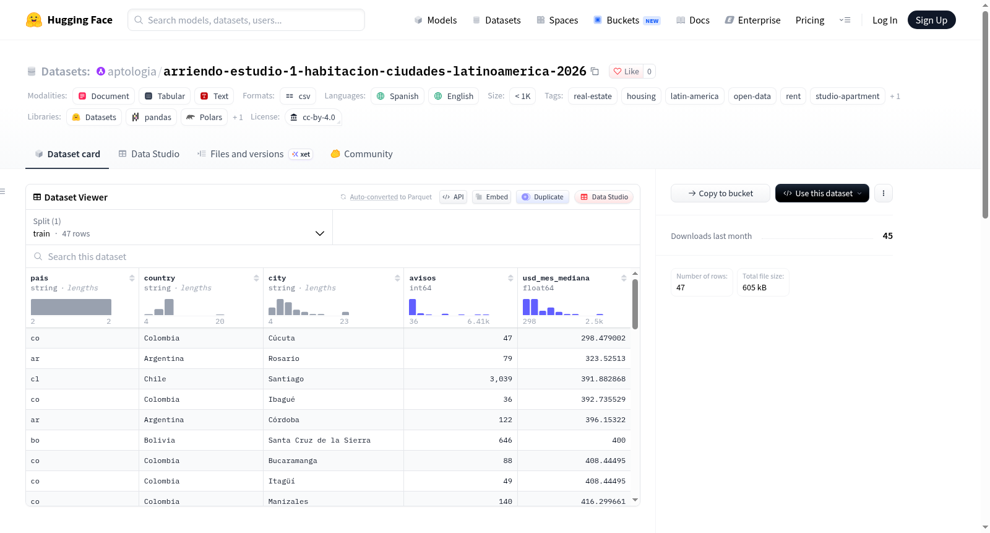This screenshot has height=533, width=990.
Task: Click the Like heart button
Action: 626,71
